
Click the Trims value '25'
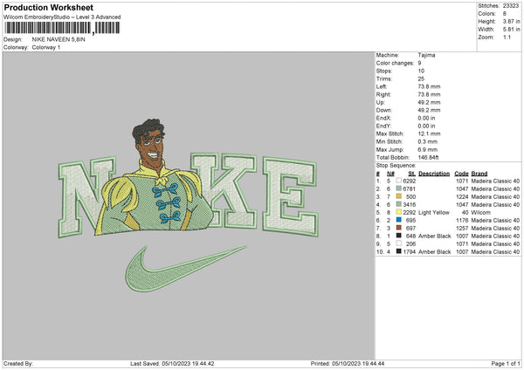(421, 79)
